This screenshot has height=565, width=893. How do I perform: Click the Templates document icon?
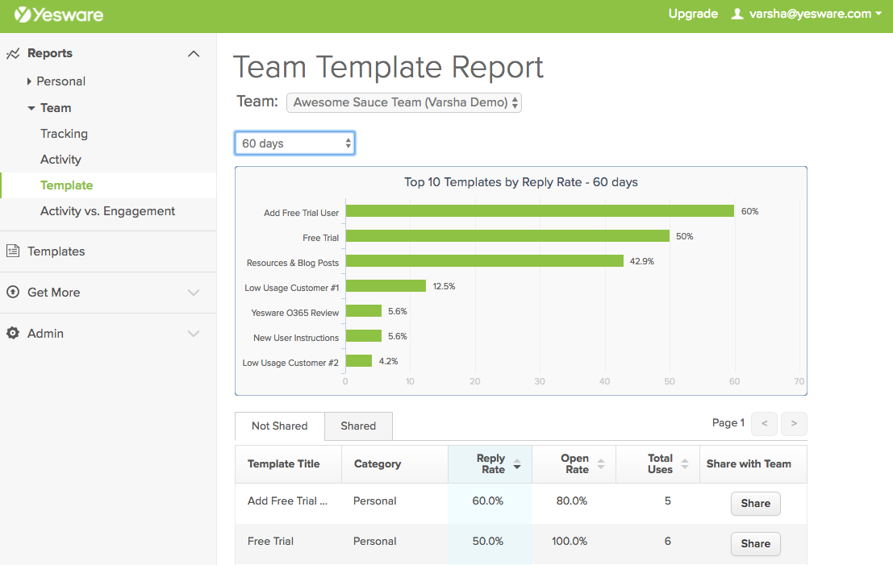point(13,251)
